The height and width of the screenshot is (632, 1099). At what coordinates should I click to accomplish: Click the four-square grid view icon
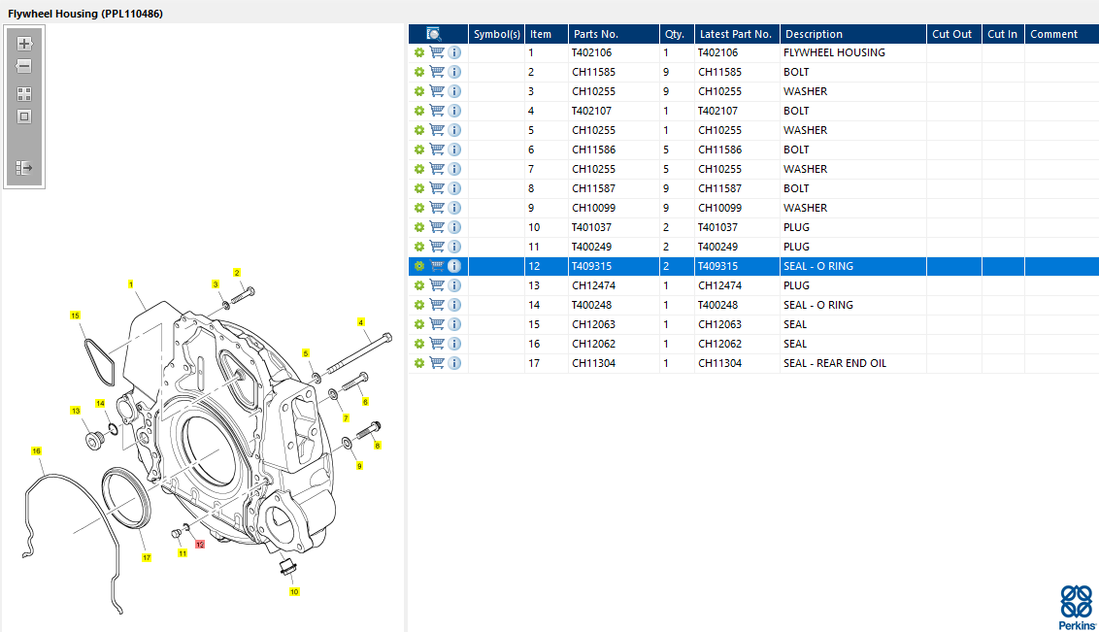[x=24, y=94]
